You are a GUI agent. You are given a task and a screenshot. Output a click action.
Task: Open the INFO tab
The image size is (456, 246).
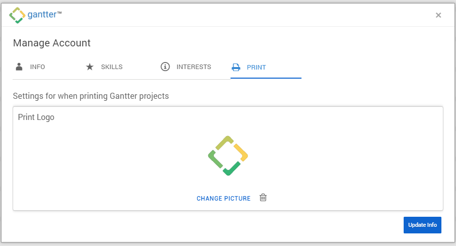tap(30, 67)
